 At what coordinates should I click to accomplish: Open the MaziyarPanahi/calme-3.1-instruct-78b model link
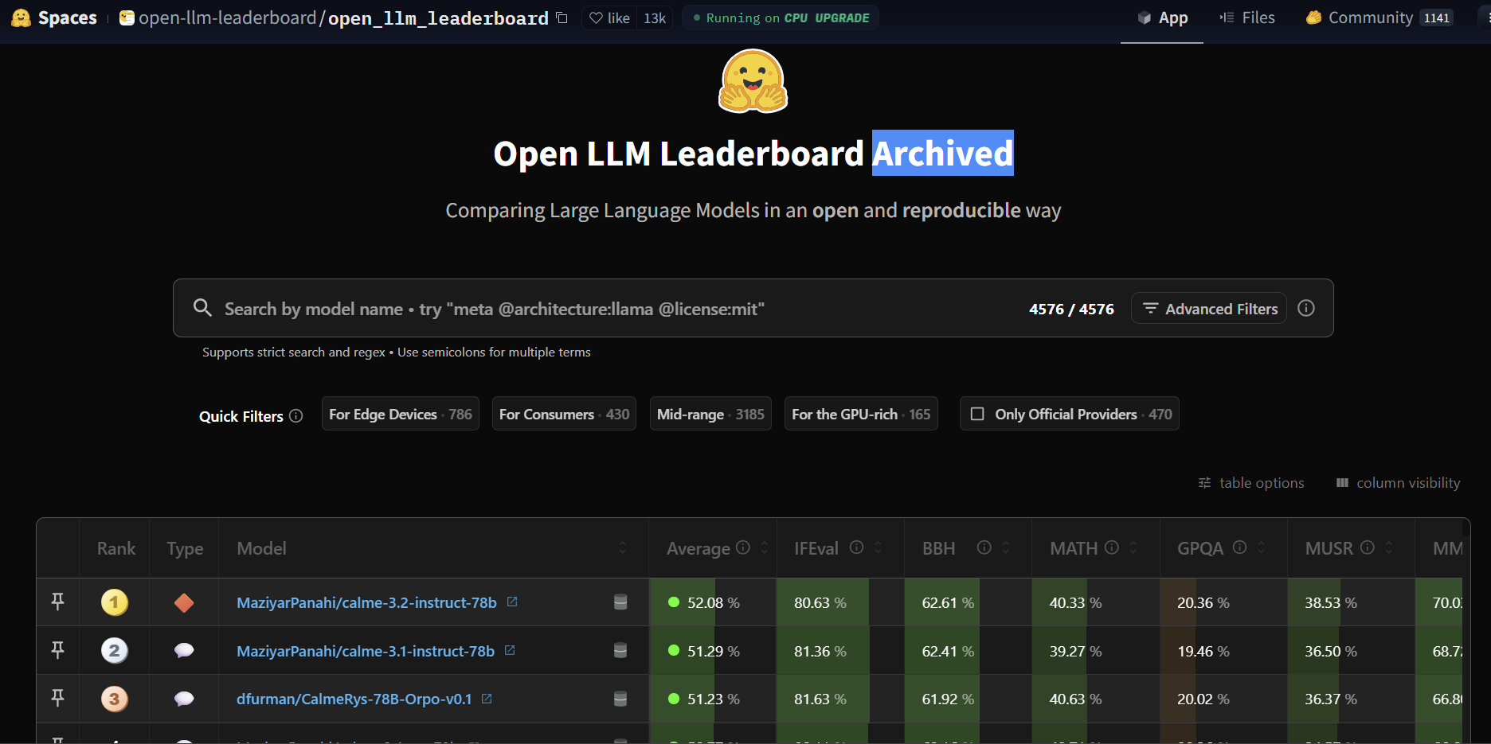coord(366,651)
